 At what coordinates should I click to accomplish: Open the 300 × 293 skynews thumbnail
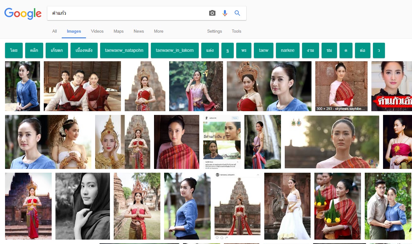click(x=341, y=86)
